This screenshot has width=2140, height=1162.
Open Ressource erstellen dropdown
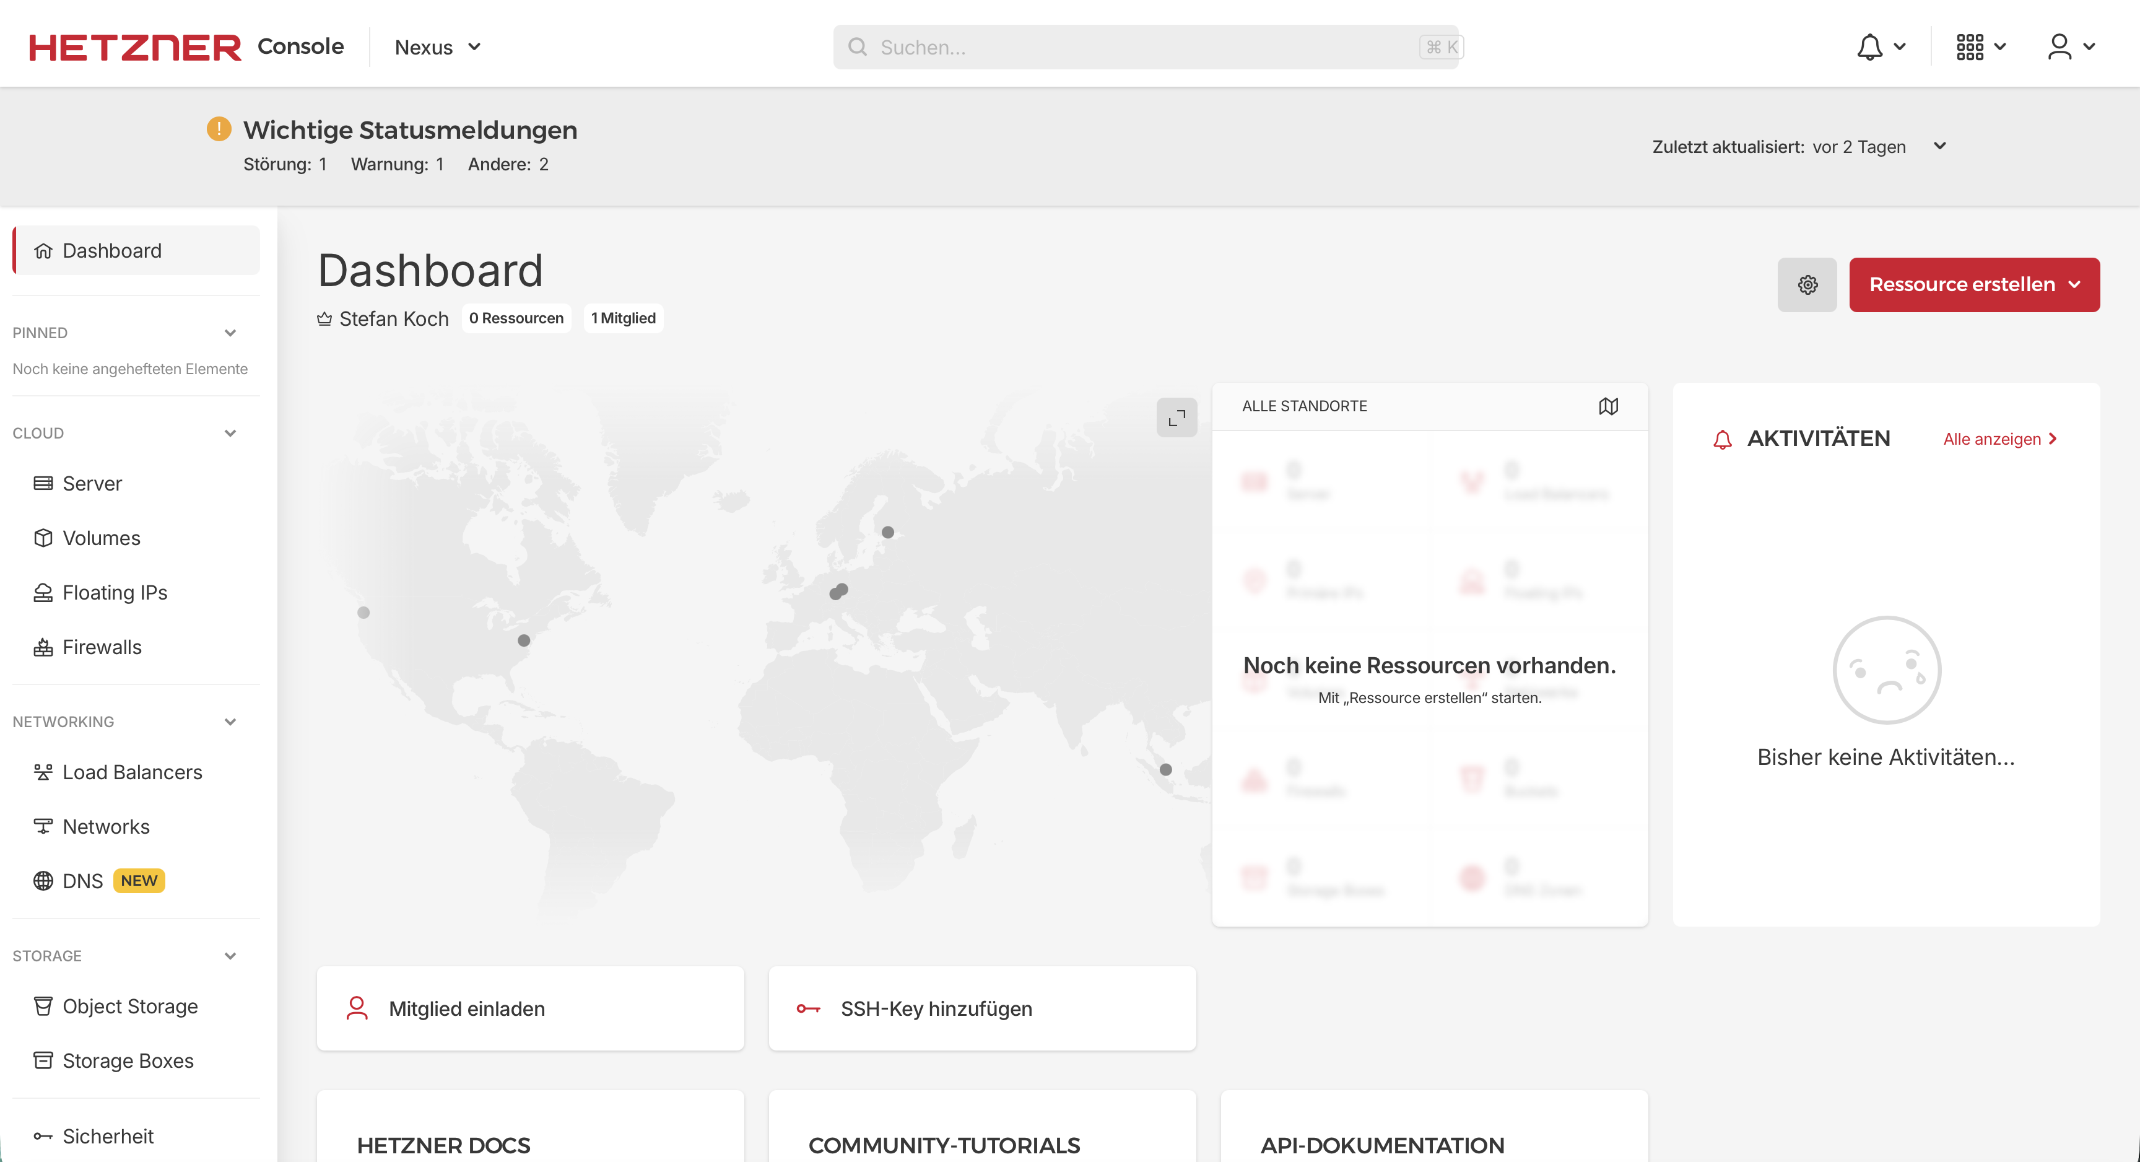point(1974,285)
